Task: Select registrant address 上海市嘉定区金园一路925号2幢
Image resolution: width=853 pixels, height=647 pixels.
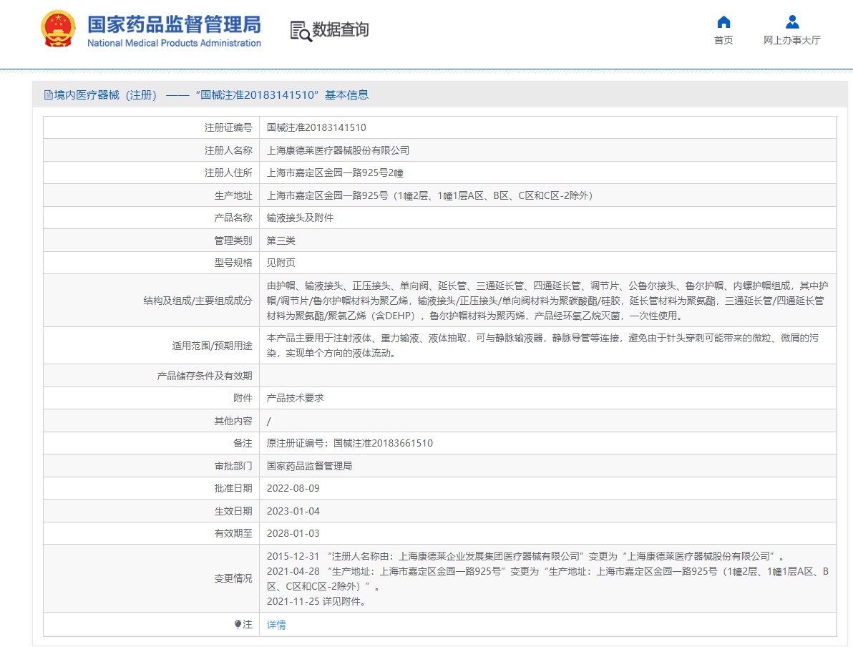Action: coord(335,173)
